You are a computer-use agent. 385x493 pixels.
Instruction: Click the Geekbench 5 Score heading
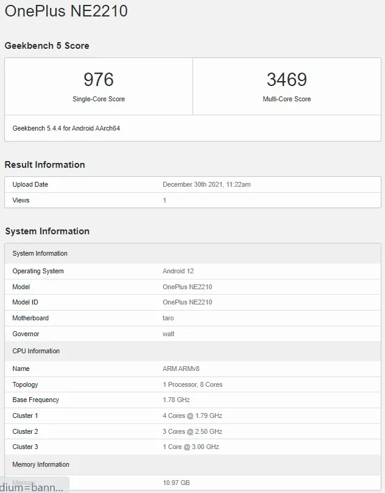coord(47,46)
